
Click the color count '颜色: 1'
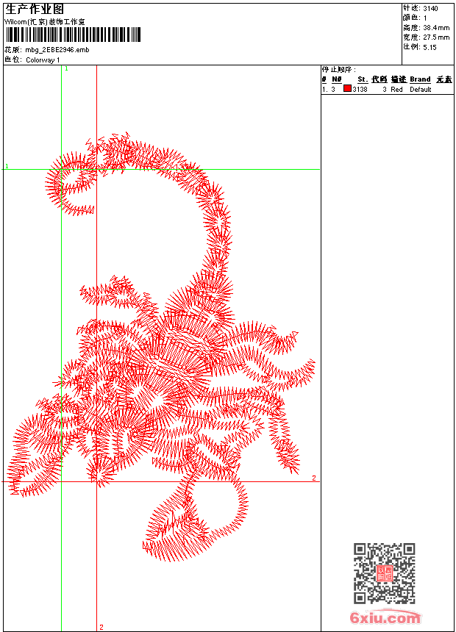pyautogui.click(x=415, y=18)
